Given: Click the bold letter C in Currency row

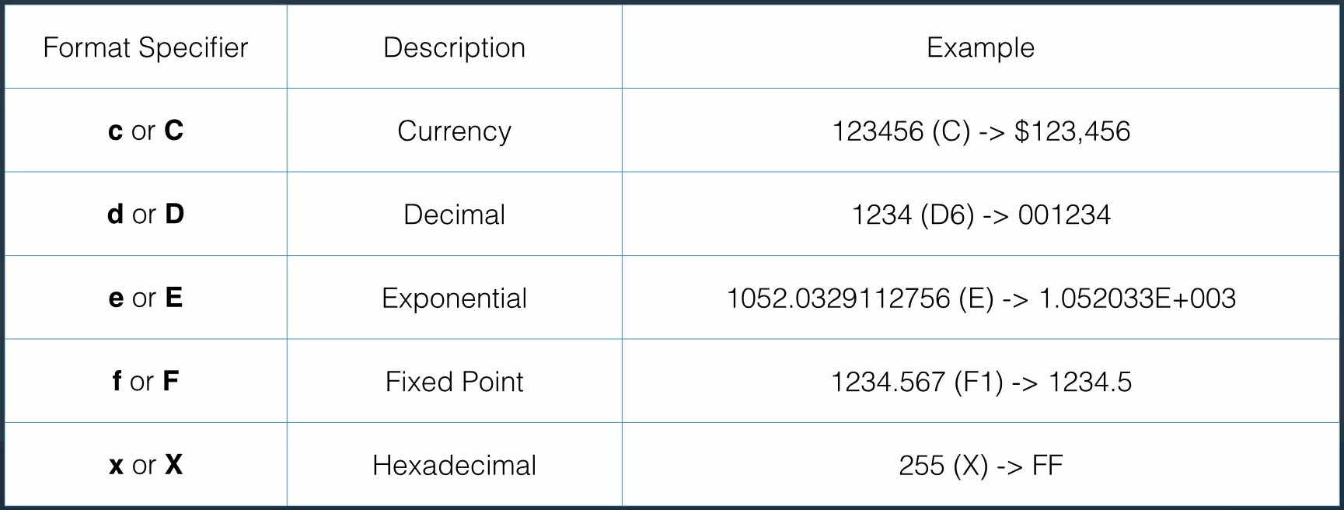Looking at the screenshot, I should tap(174, 130).
